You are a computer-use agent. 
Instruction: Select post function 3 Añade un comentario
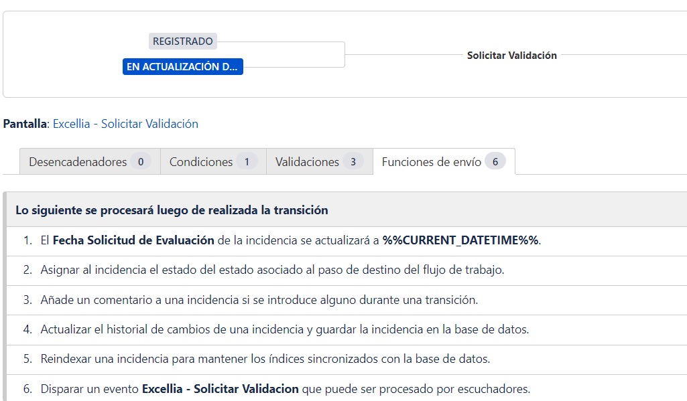[347, 300]
